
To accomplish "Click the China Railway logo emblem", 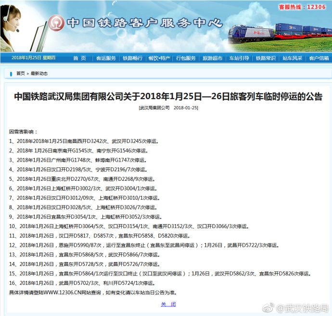I will (x=56, y=23).
